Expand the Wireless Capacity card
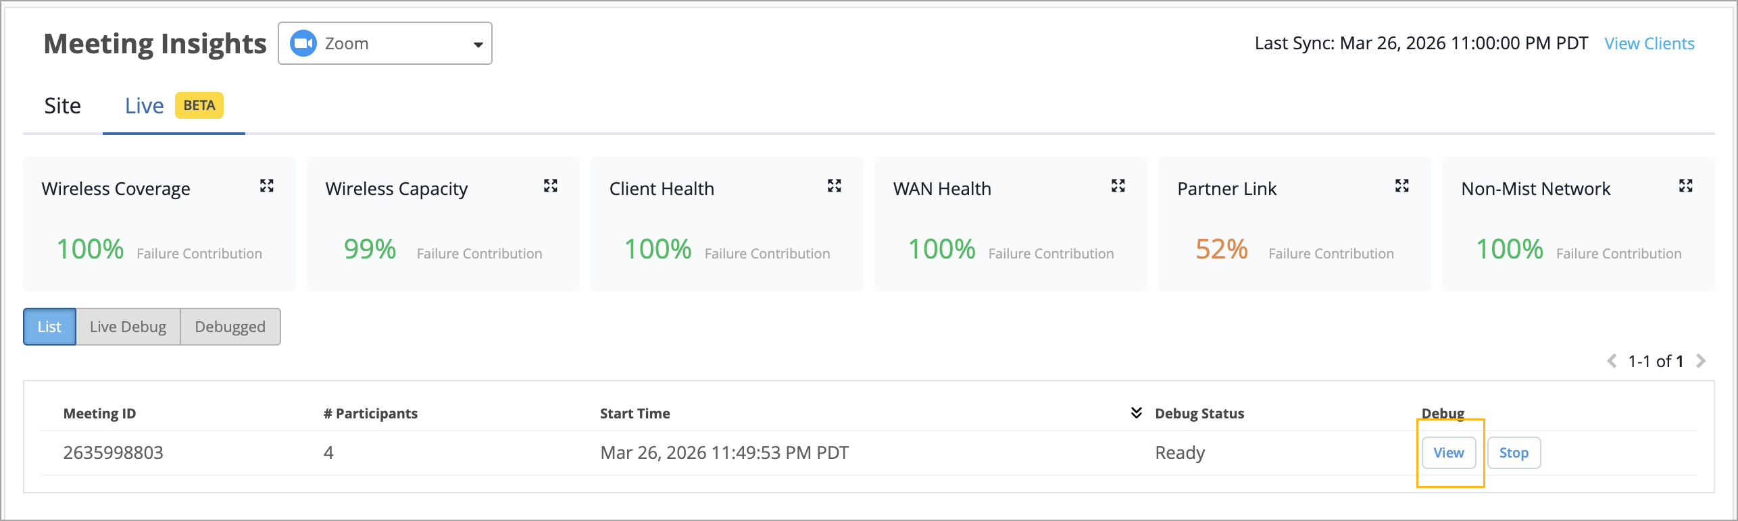Screen dimensions: 1738x521 click(x=551, y=186)
